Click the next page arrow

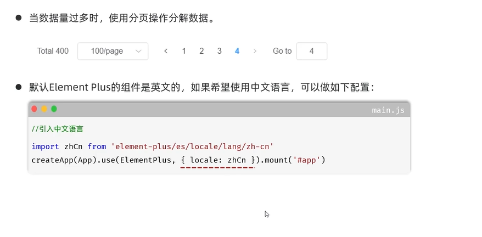click(255, 51)
